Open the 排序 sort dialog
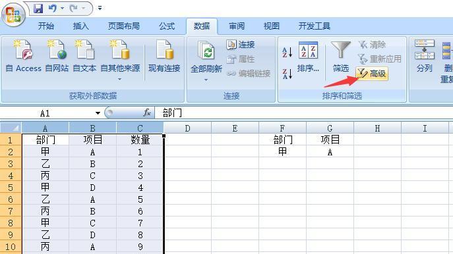 tap(308, 57)
